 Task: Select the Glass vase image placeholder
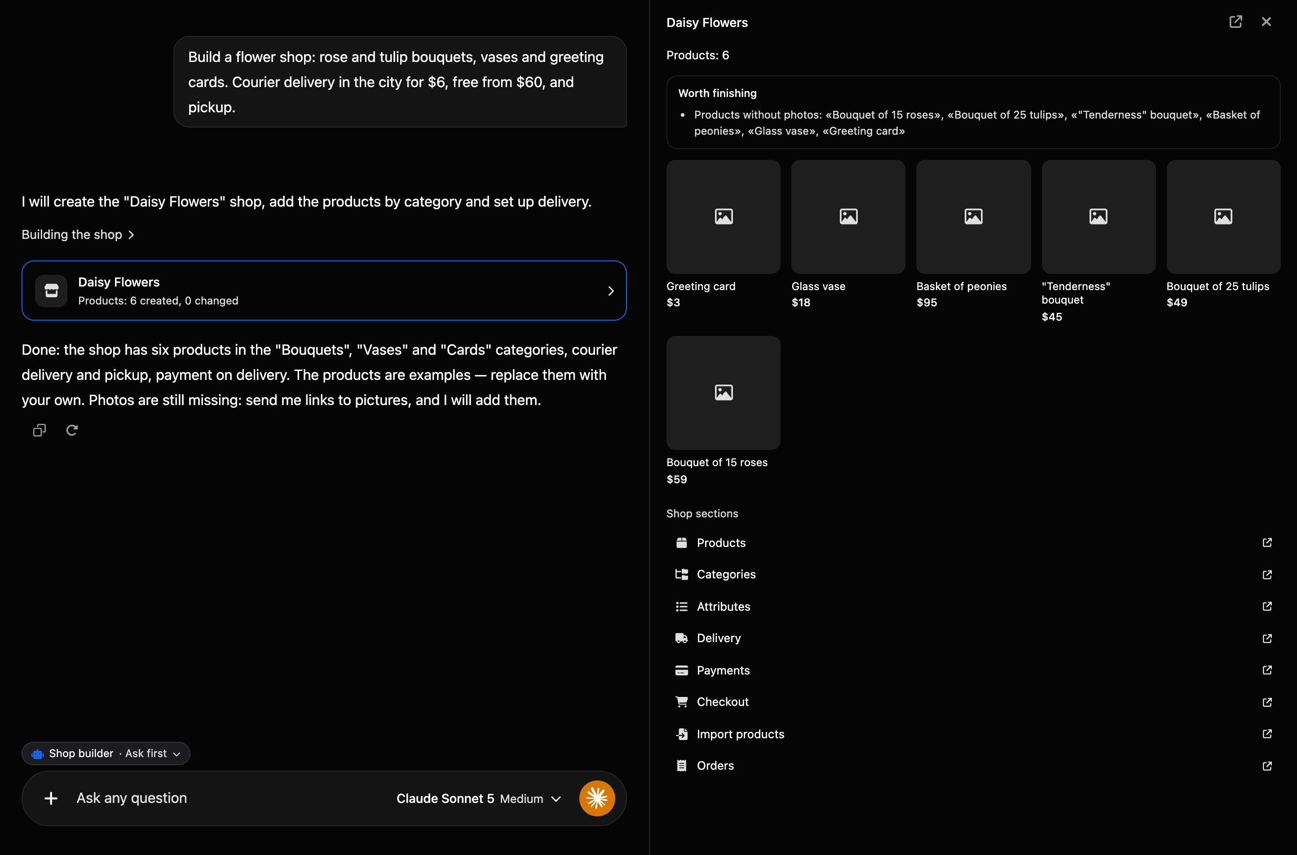point(848,216)
